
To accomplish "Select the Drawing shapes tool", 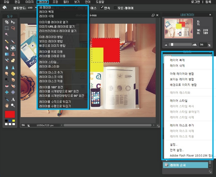I will (13, 60).
